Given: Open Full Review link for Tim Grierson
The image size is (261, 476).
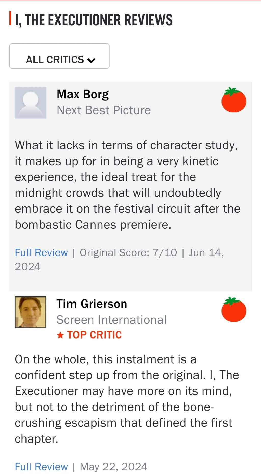Looking at the screenshot, I should pos(41,467).
